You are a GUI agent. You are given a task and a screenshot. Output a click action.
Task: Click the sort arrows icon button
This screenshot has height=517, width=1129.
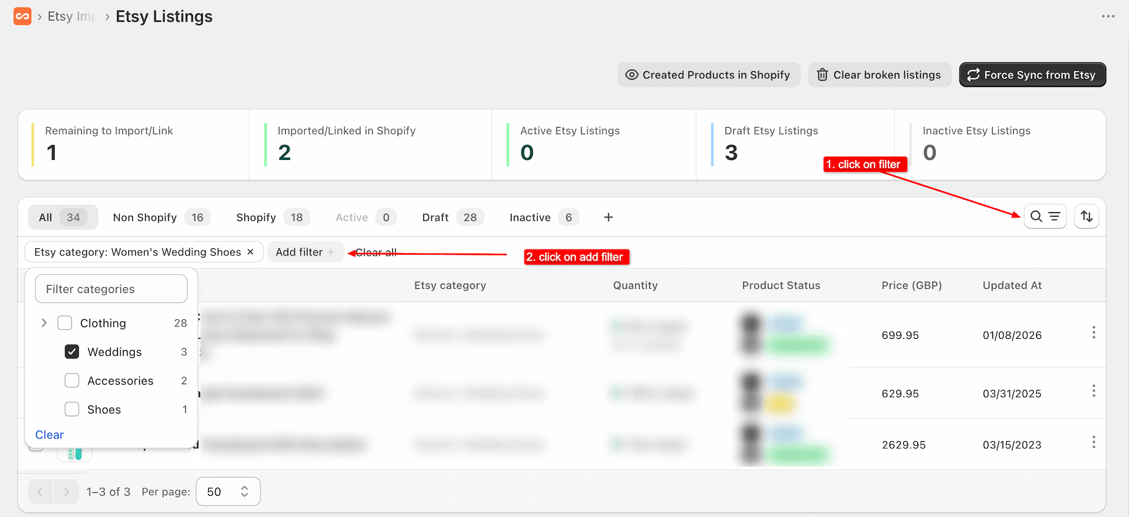coord(1087,216)
